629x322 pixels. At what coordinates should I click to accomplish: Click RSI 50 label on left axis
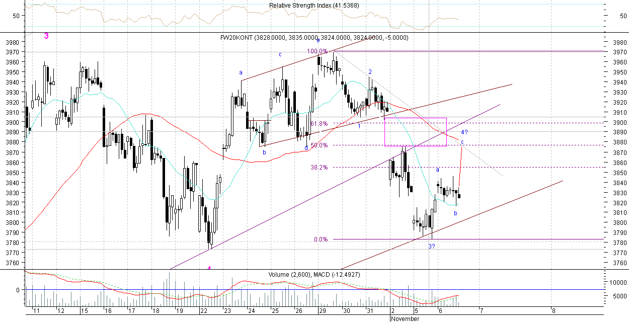(x=16, y=16)
